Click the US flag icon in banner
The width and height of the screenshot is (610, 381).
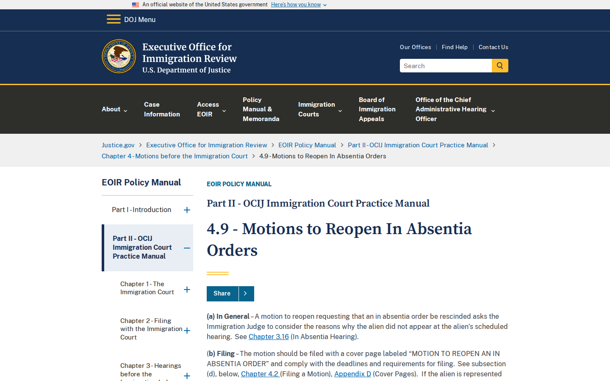point(136,5)
